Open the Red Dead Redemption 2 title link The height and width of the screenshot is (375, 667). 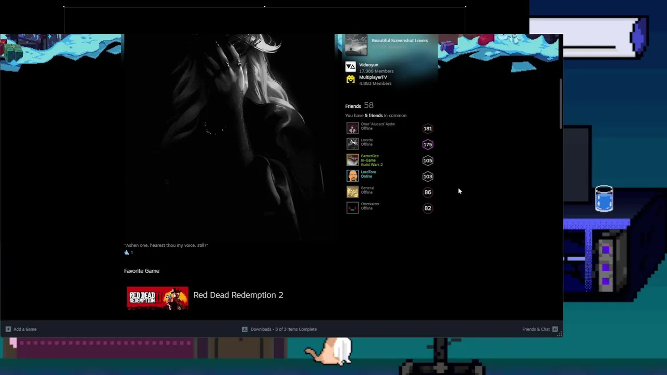[x=238, y=295]
